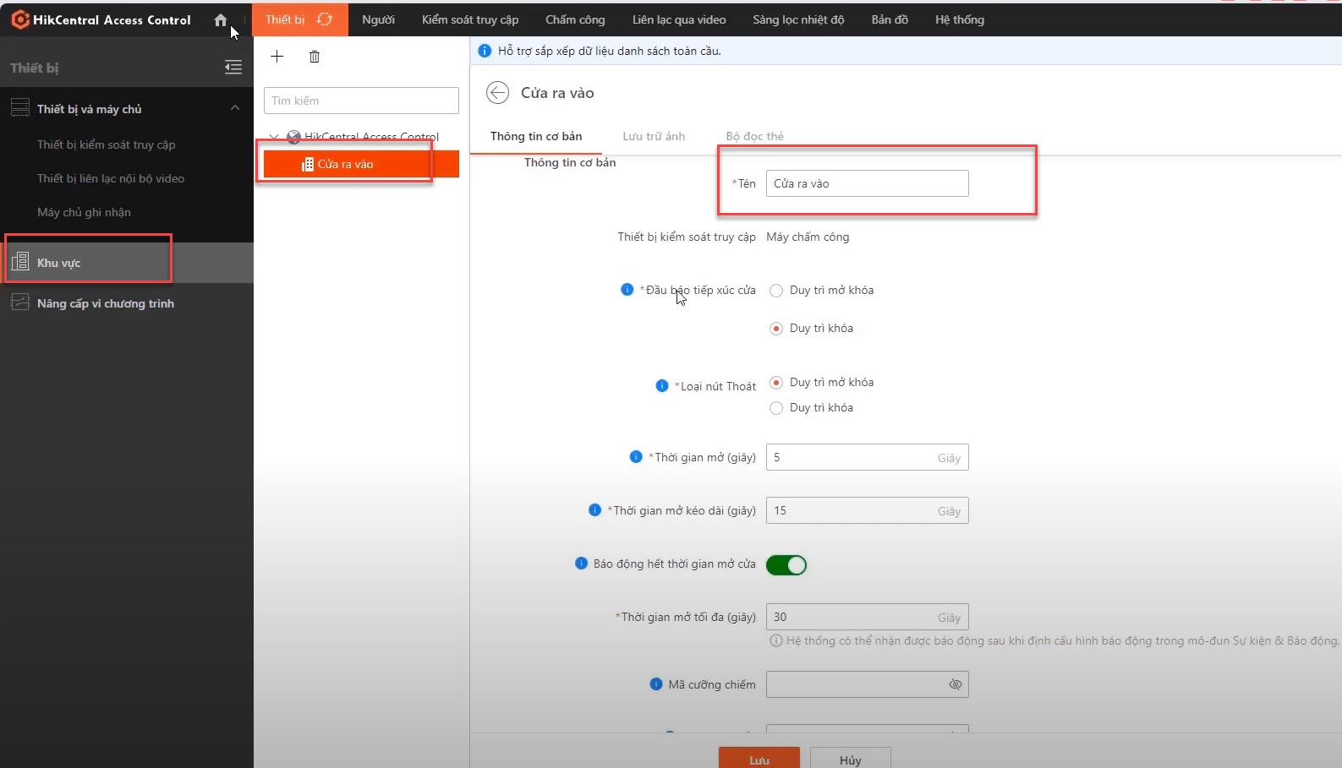The width and height of the screenshot is (1342, 768).
Task: Switch to the Lưu trữ ảnh tab
Action: (654, 136)
